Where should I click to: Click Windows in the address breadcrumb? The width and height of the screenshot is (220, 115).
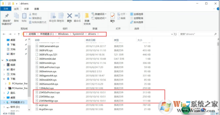click(x=63, y=34)
